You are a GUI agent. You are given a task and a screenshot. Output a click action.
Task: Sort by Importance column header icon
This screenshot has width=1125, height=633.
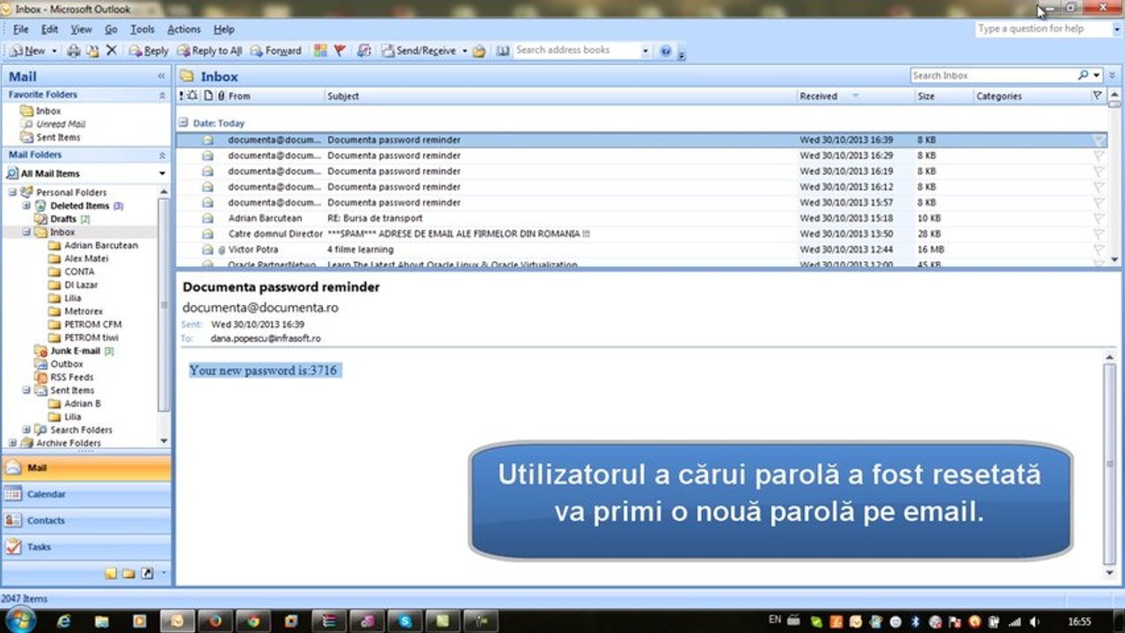point(182,96)
